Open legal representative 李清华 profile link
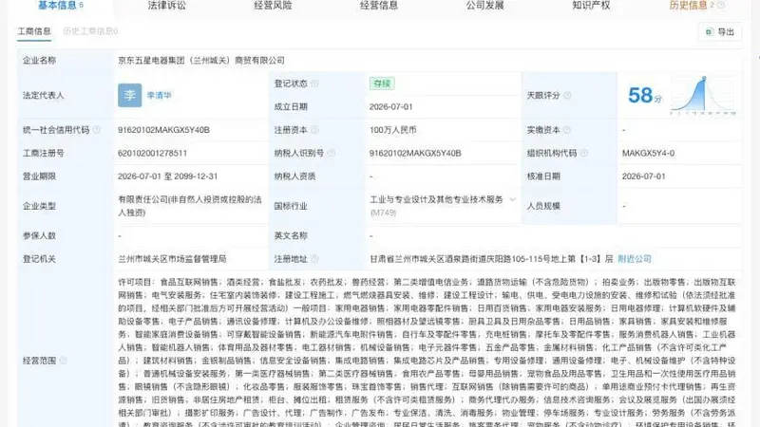 159,96
